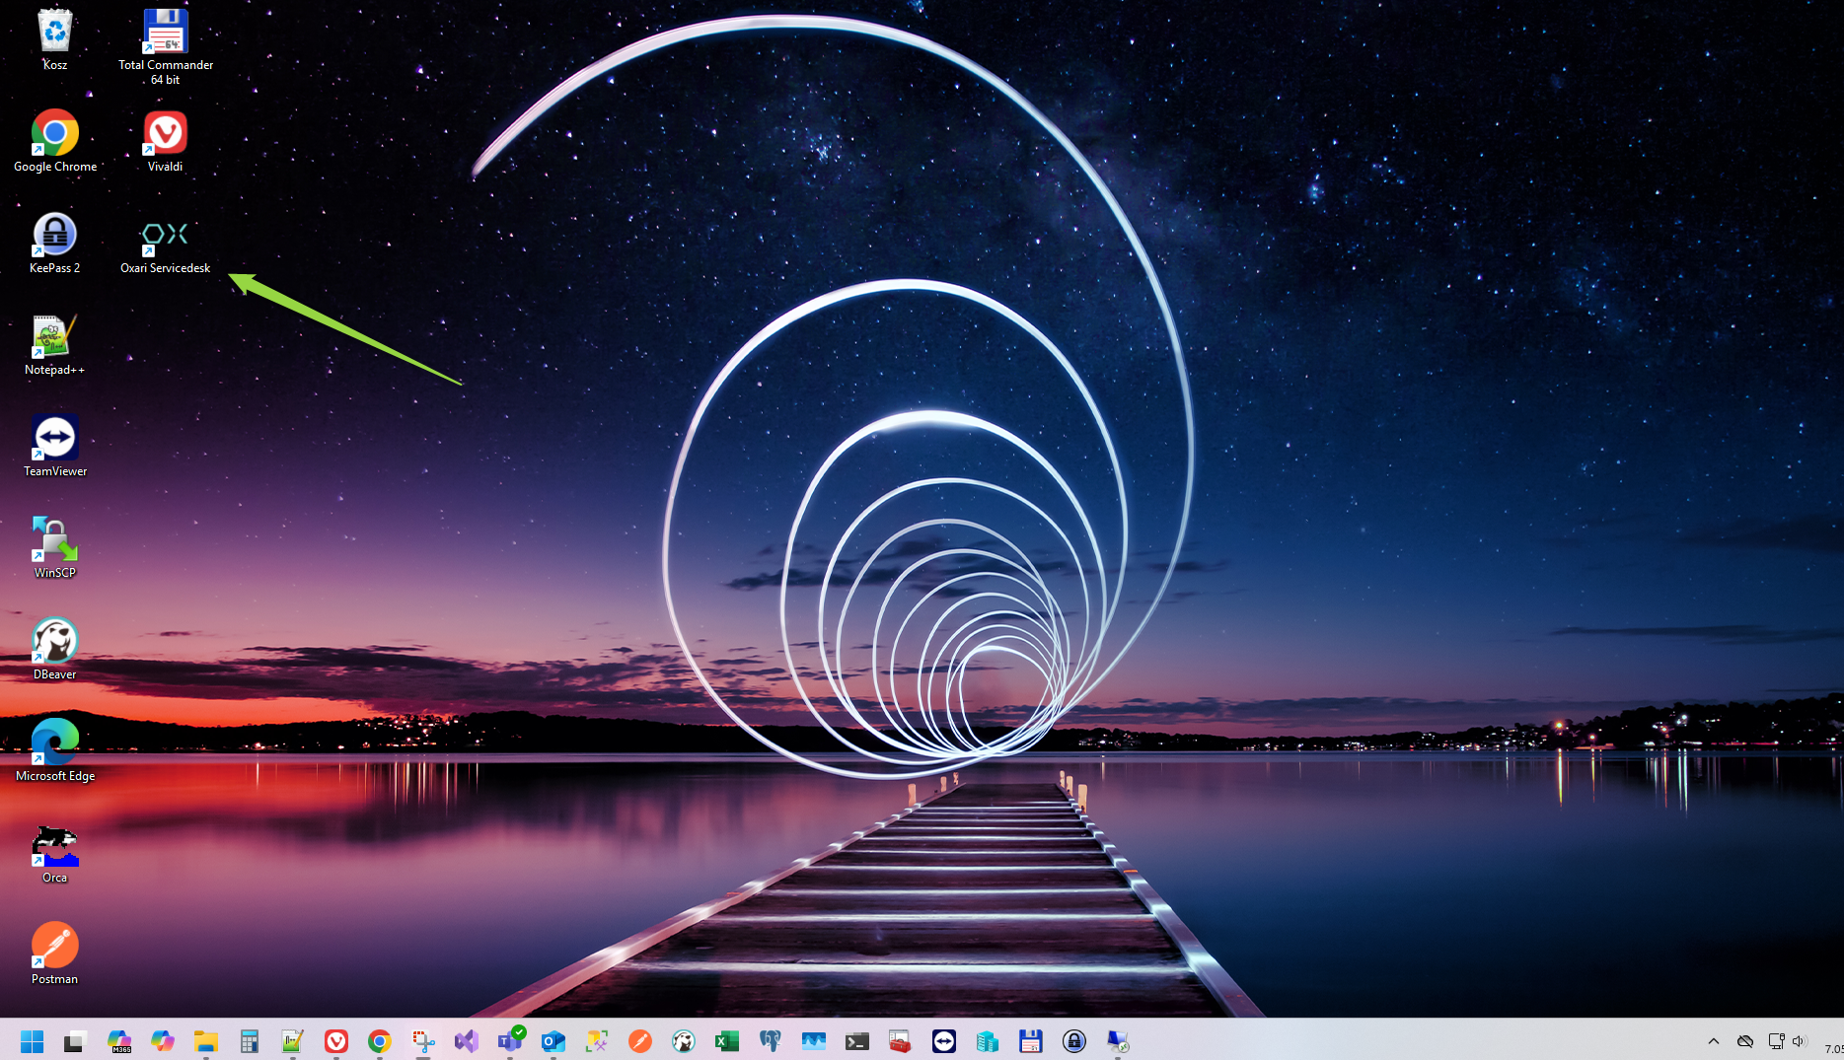Open Total Commander floppy icon in taskbar
Viewport: 1844px width, 1060px height.
tap(1031, 1041)
